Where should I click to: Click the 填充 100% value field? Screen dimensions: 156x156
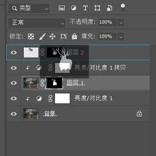(107, 36)
